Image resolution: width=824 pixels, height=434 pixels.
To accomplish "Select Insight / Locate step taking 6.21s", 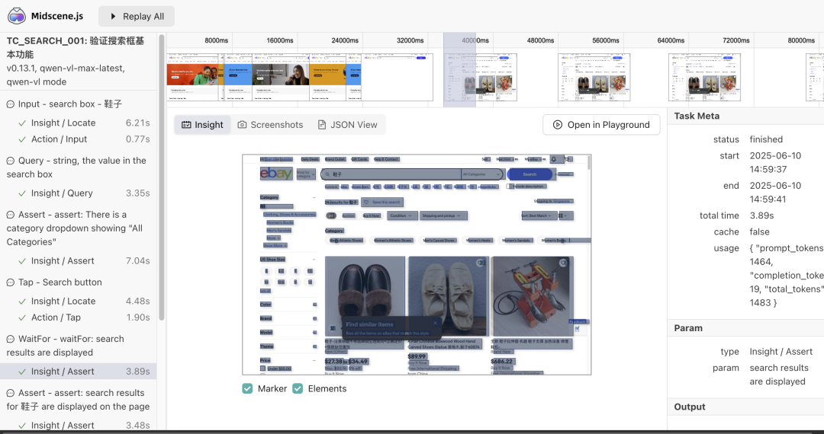I will point(79,123).
